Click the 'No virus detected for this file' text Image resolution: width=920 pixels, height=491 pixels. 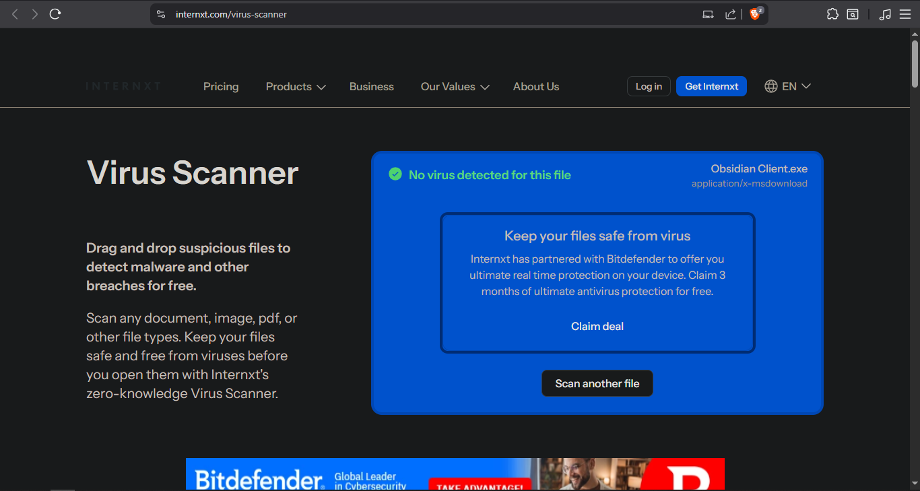pos(490,175)
